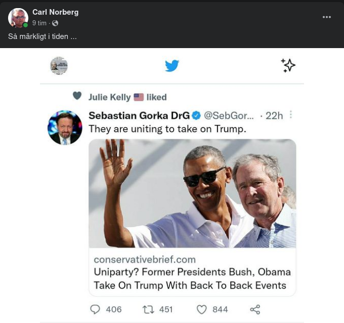Click the Twitter sparkle timeline icon
Image resolution: width=344 pixels, height=323 pixels.
pyautogui.click(x=288, y=65)
